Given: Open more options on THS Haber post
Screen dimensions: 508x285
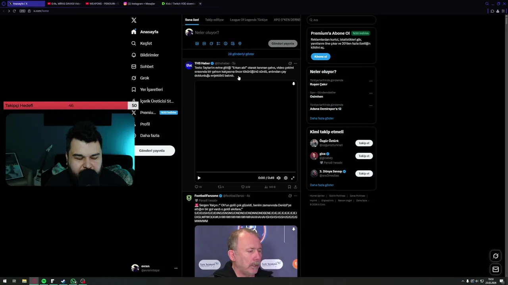Looking at the screenshot, I should point(295,63).
